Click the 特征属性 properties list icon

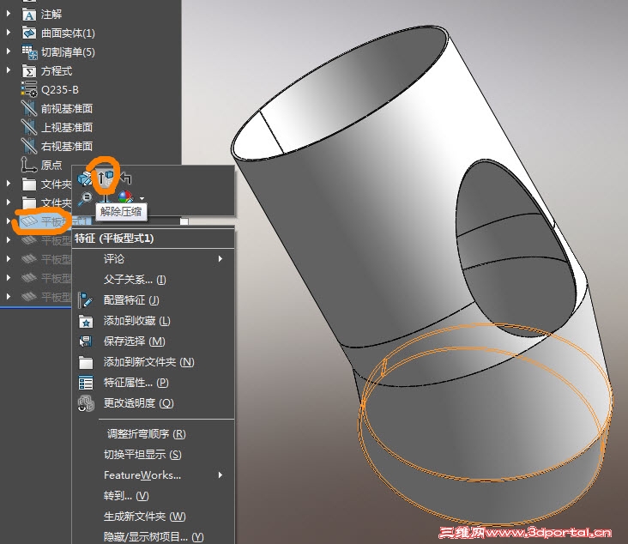(x=86, y=383)
